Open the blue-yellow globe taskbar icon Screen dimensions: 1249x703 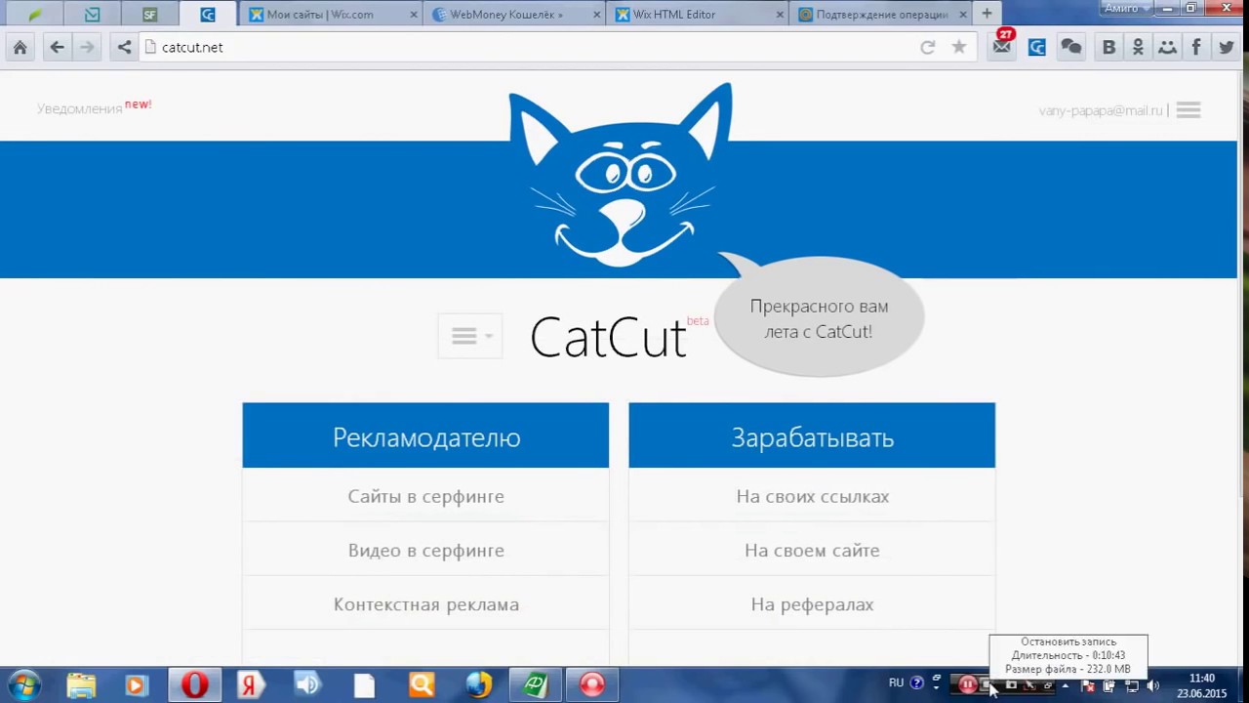(479, 685)
